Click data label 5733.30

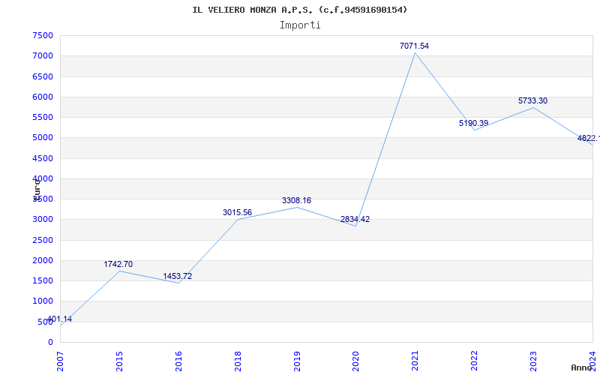(x=532, y=100)
